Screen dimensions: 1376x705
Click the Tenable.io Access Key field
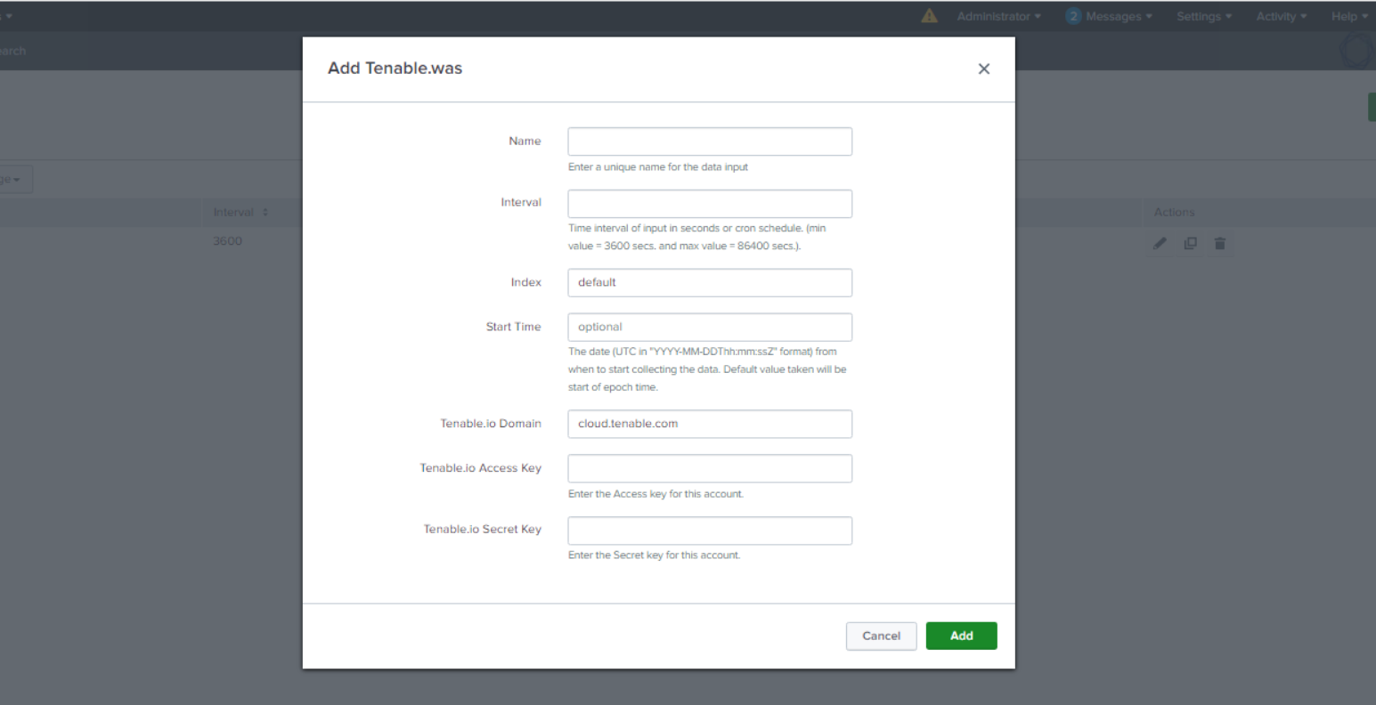[x=710, y=468]
